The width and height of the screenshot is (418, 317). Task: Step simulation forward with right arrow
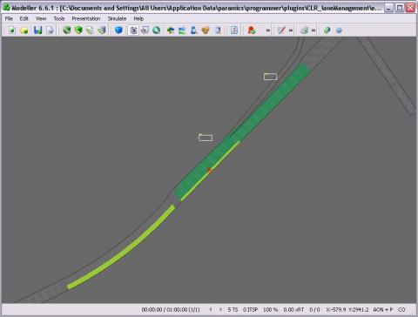[x=220, y=309]
